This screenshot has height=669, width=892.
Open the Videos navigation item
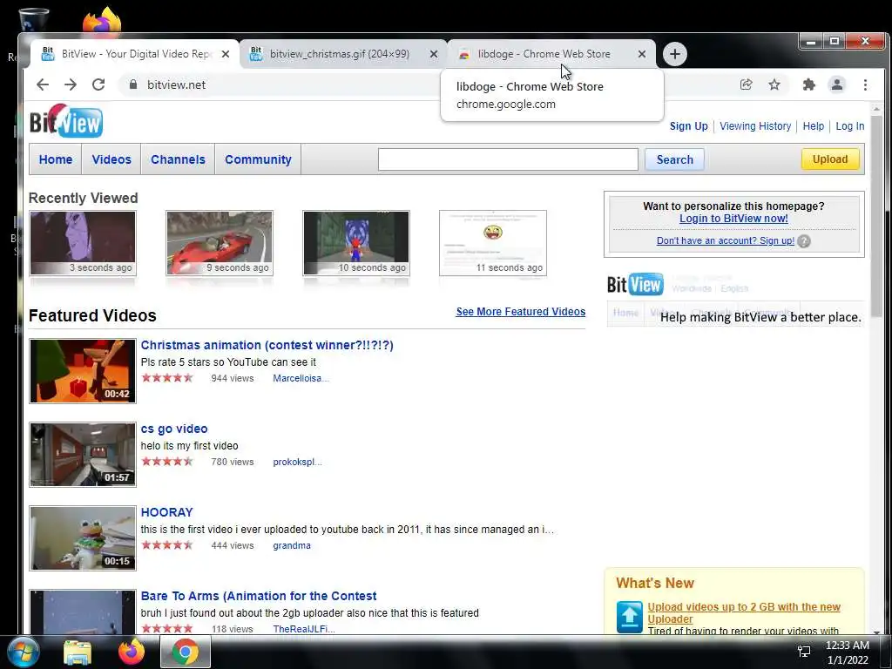[x=111, y=159]
